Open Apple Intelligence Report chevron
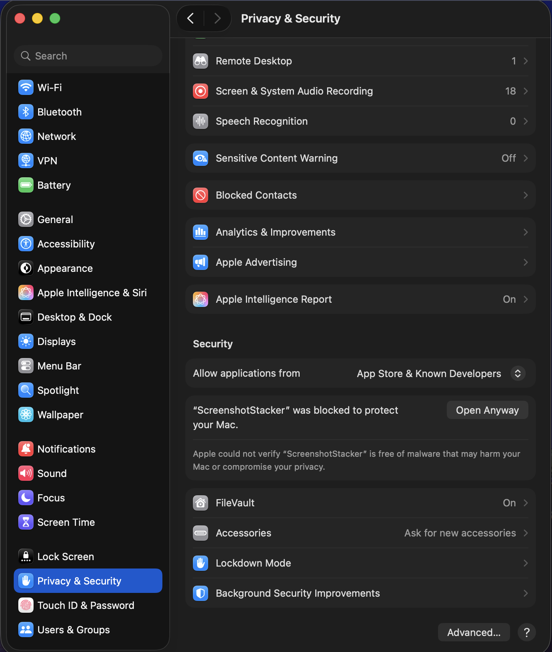Viewport: 552px width, 652px height. (x=526, y=299)
